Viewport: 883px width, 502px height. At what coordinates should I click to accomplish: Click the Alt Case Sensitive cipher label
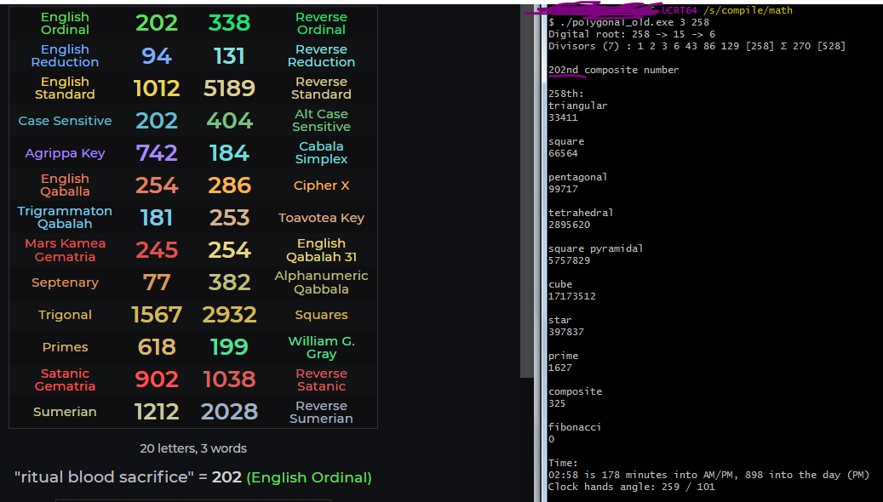[322, 121]
